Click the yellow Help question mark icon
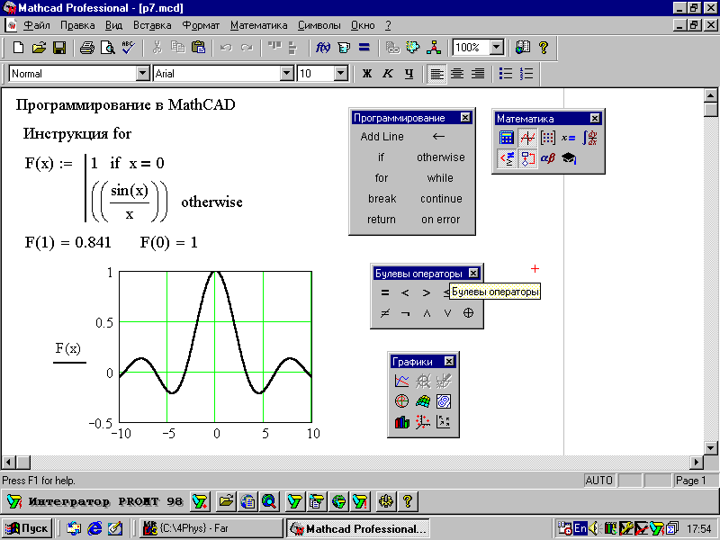This screenshot has width=720, height=540. (x=544, y=48)
